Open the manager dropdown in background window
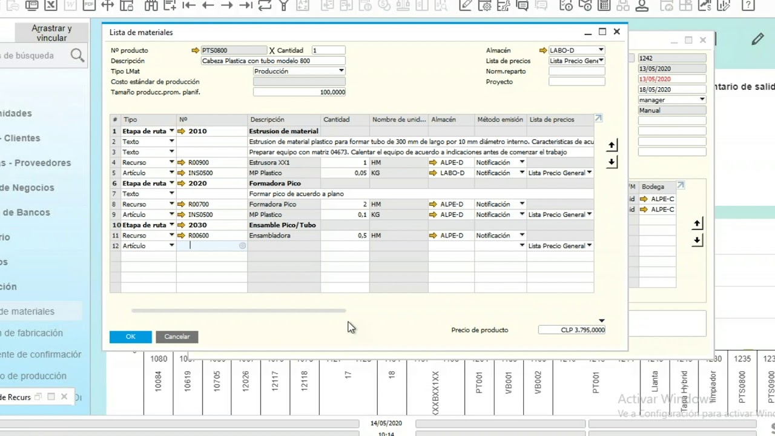Screen dimensions: 775x436 [702, 100]
